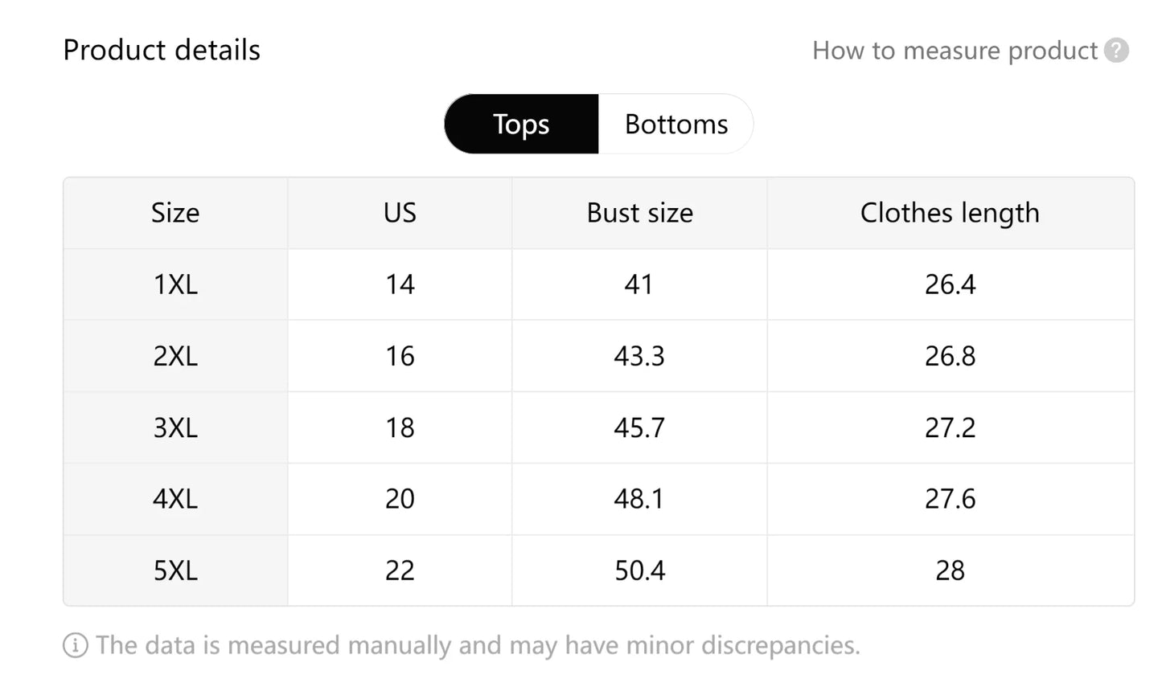This screenshot has height=695, width=1162.
Task: Click the Size column header
Action: (x=175, y=213)
